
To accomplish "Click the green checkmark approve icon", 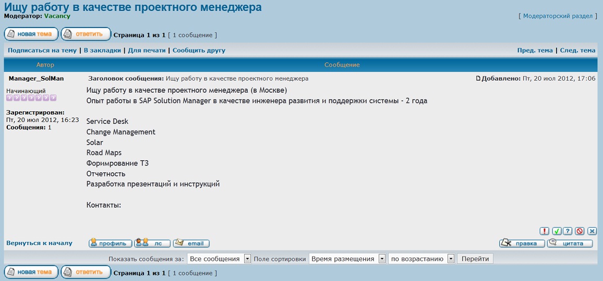I will tap(557, 231).
